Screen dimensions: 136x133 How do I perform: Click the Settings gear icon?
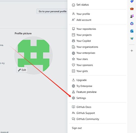point(73,98)
